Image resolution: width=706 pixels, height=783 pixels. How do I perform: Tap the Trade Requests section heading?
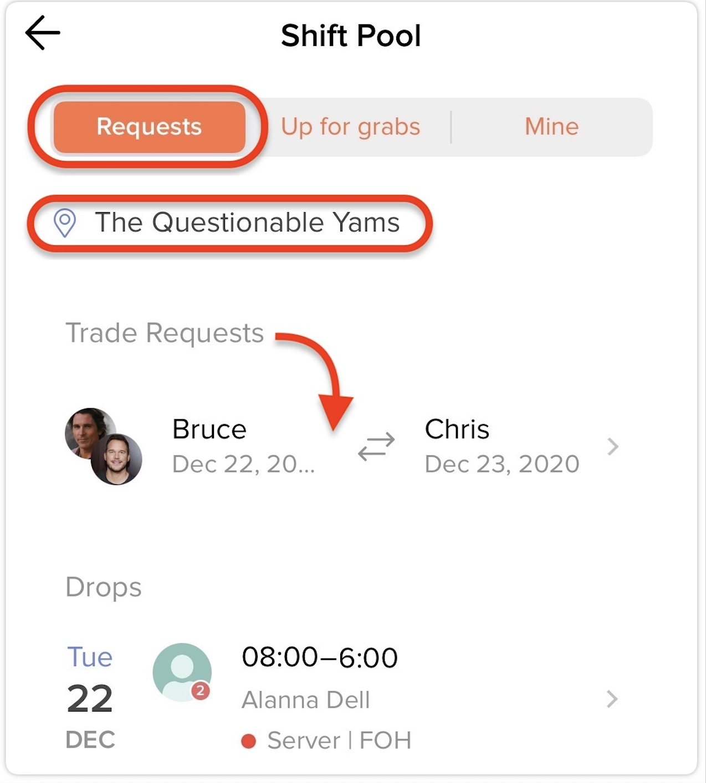(165, 333)
